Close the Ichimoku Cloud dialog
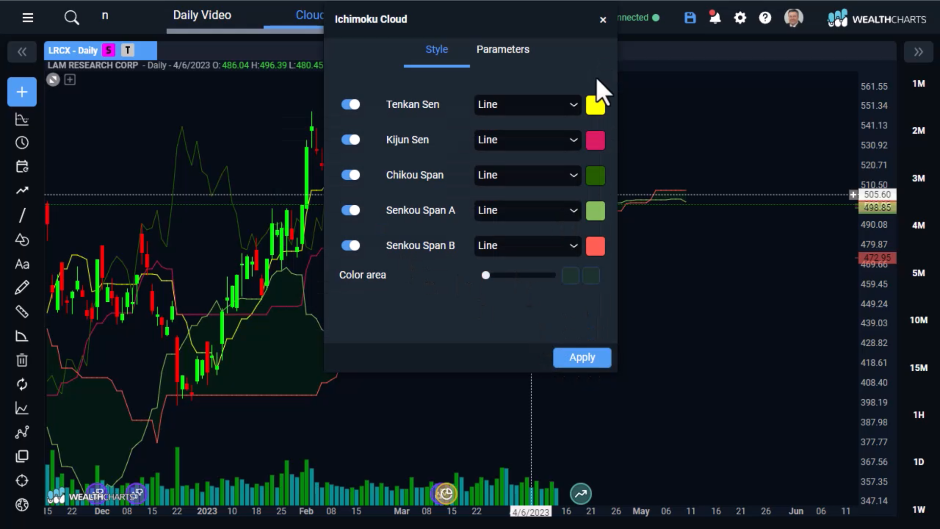The height and width of the screenshot is (529, 940). point(603,20)
